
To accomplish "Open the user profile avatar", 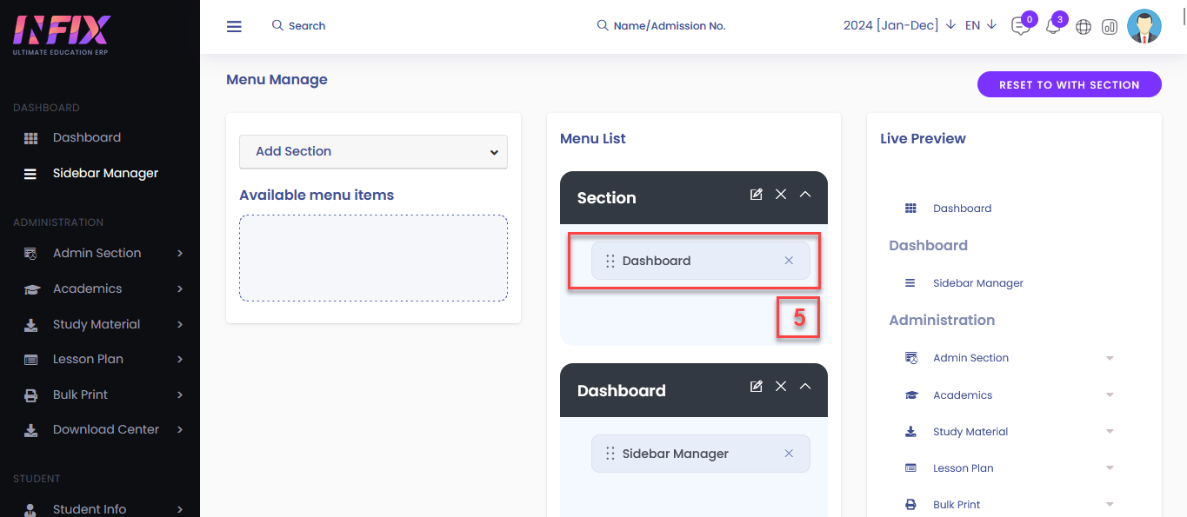I will (1144, 26).
